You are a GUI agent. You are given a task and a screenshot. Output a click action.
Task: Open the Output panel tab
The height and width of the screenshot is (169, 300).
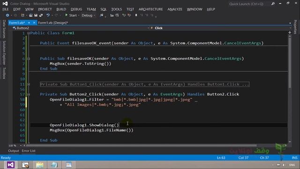[x=14, y=151]
